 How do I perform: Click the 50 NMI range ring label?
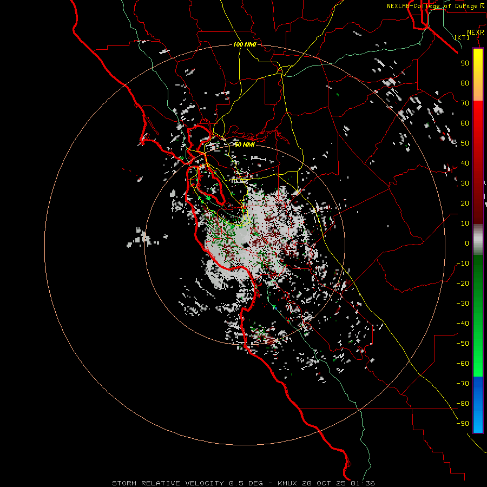pyautogui.click(x=244, y=144)
